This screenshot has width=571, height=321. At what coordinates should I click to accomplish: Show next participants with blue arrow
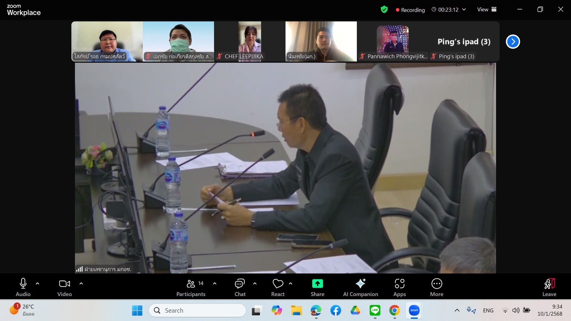513,42
